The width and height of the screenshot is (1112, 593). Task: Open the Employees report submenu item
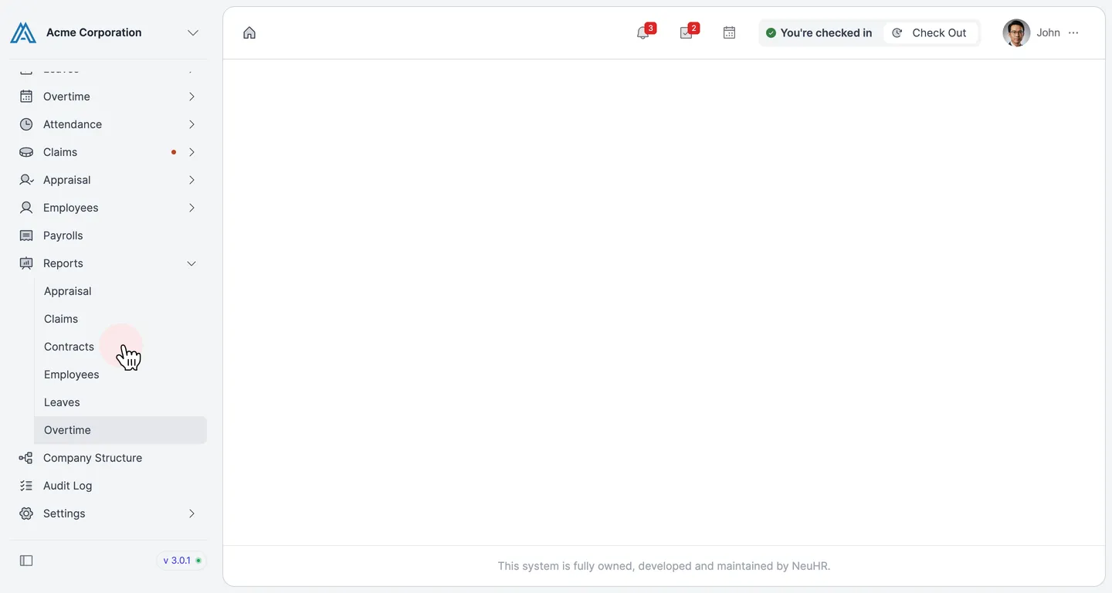(120, 374)
